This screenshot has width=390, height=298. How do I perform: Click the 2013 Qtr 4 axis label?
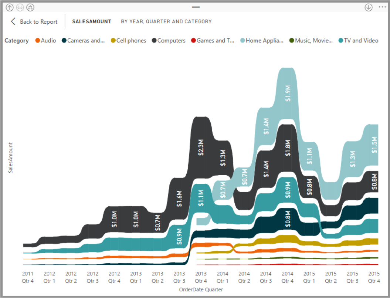(201, 277)
